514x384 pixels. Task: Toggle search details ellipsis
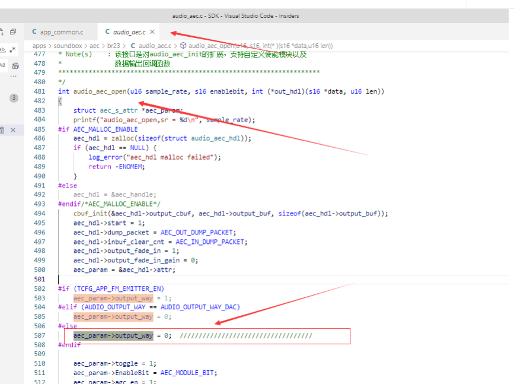coord(14,76)
